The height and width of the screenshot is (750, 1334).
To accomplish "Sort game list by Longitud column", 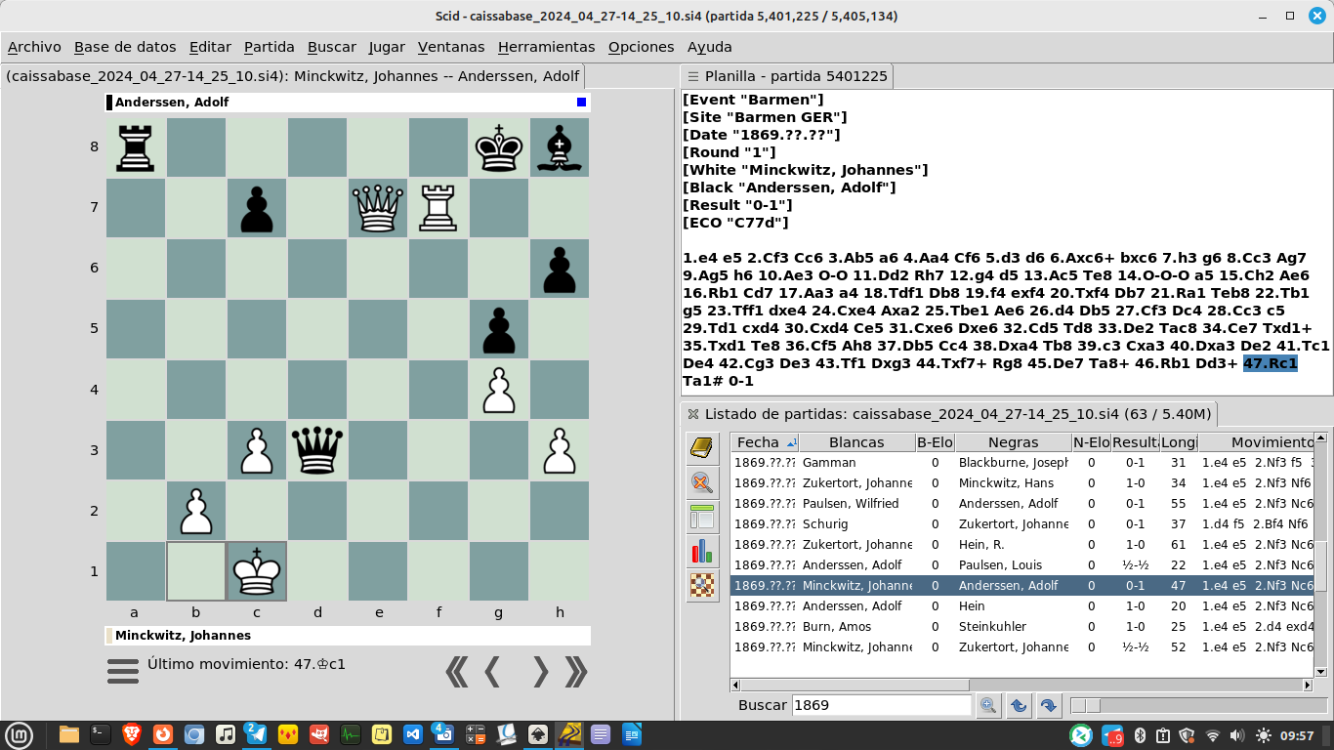I will pyautogui.click(x=1179, y=442).
